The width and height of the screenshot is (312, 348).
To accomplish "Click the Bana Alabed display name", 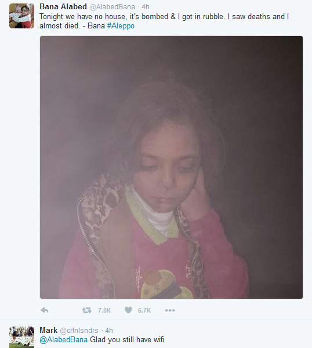I will [x=63, y=6].
